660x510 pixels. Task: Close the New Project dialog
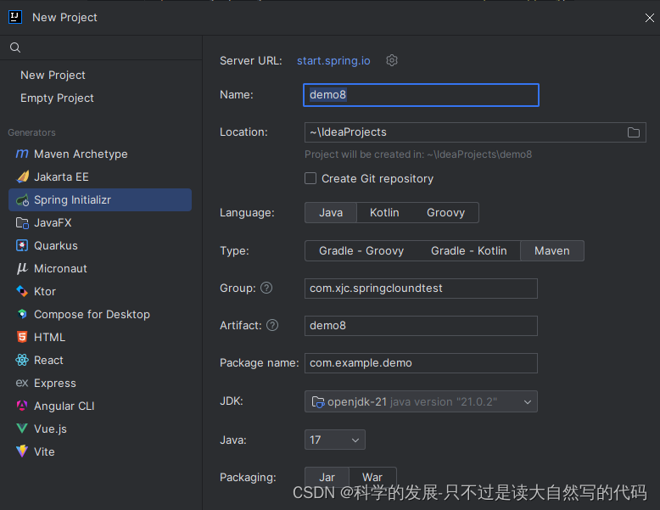click(650, 18)
